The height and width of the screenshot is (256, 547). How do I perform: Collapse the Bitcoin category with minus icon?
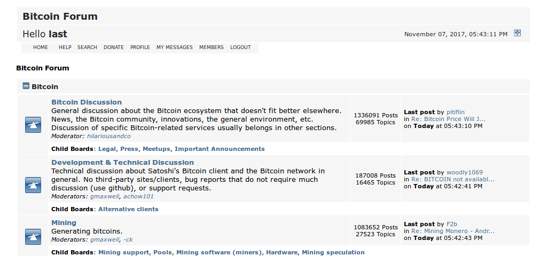pos(26,86)
